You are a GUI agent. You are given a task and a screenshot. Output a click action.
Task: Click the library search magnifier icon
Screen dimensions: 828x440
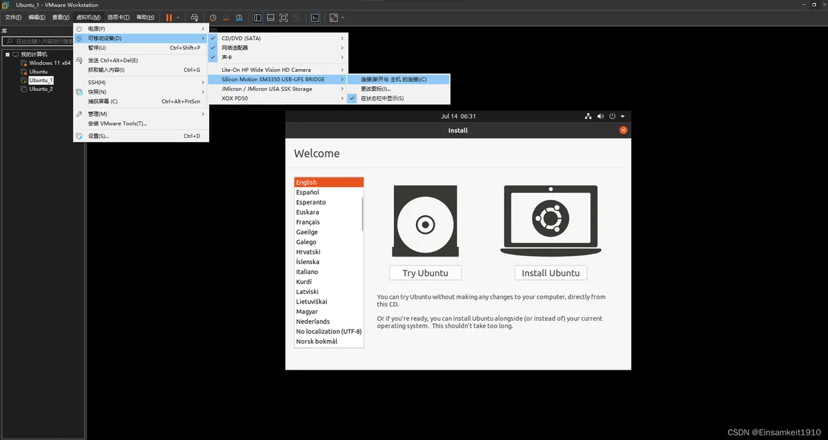coord(9,41)
